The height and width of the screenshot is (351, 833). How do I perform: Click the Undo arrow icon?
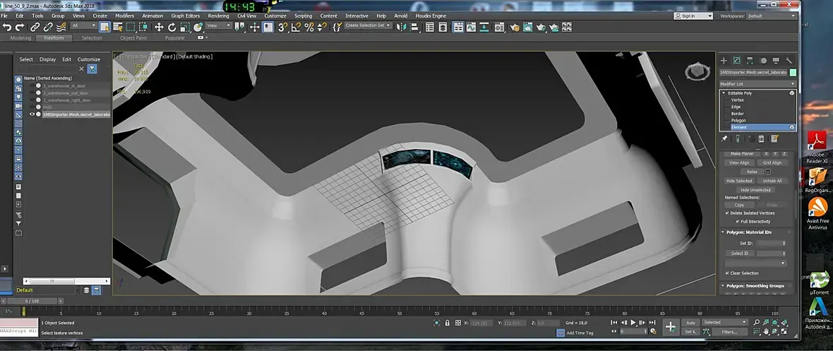click(x=7, y=27)
